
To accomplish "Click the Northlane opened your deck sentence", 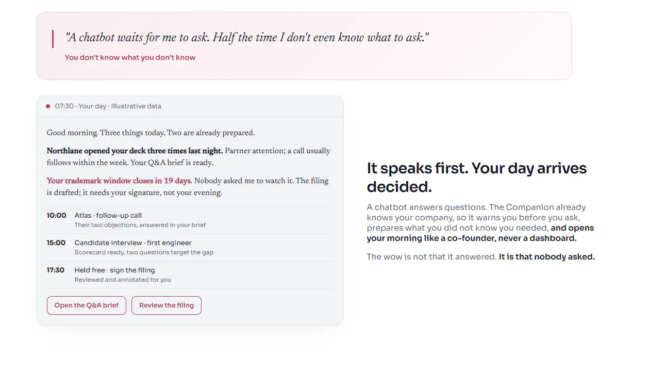I will point(135,151).
